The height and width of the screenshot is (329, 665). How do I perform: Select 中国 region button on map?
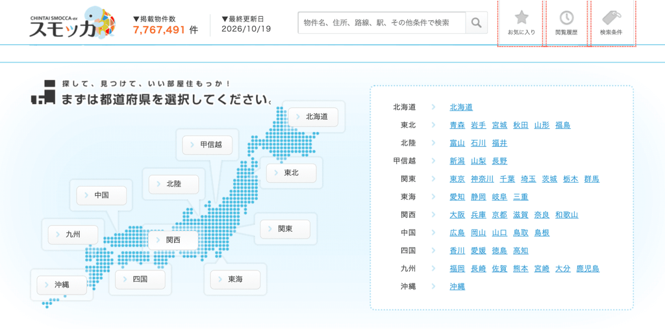pyautogui.click(x=101, y=195)
